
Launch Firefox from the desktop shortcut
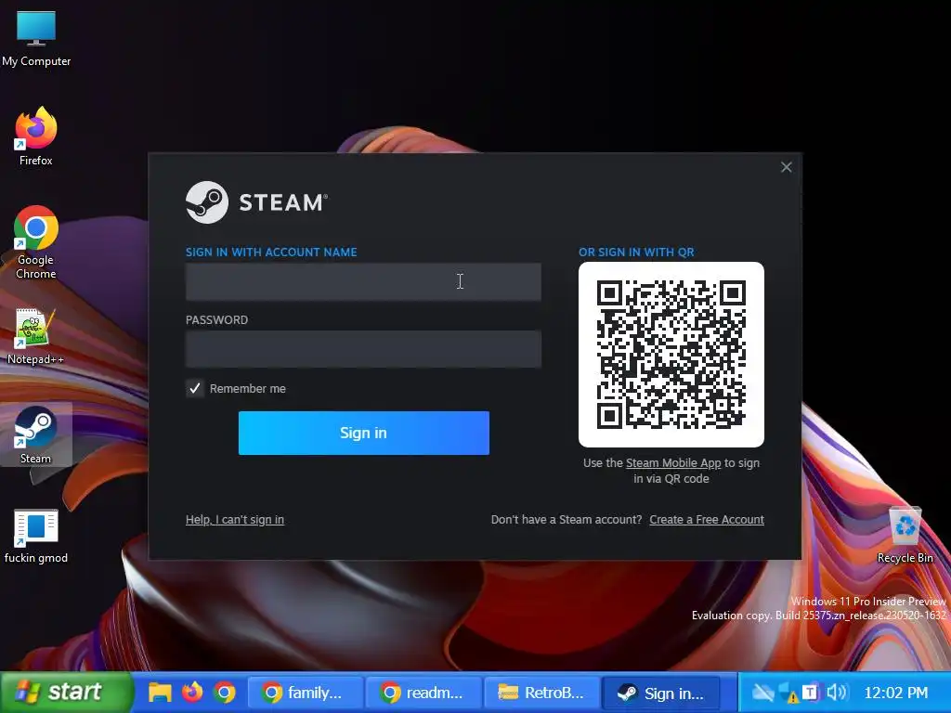pos(36,136)
